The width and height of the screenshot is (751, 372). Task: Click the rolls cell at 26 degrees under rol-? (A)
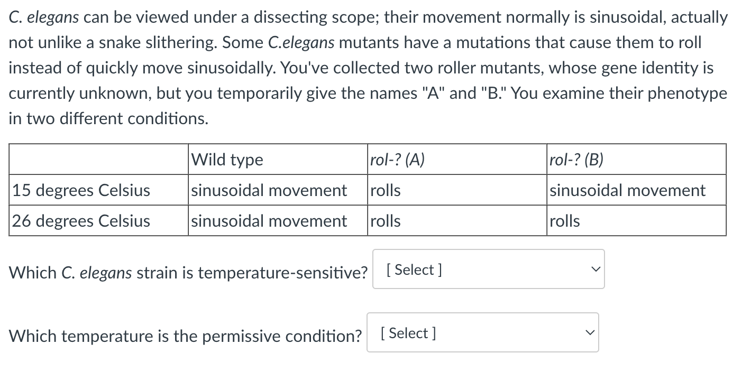click(x=385, y=221)
